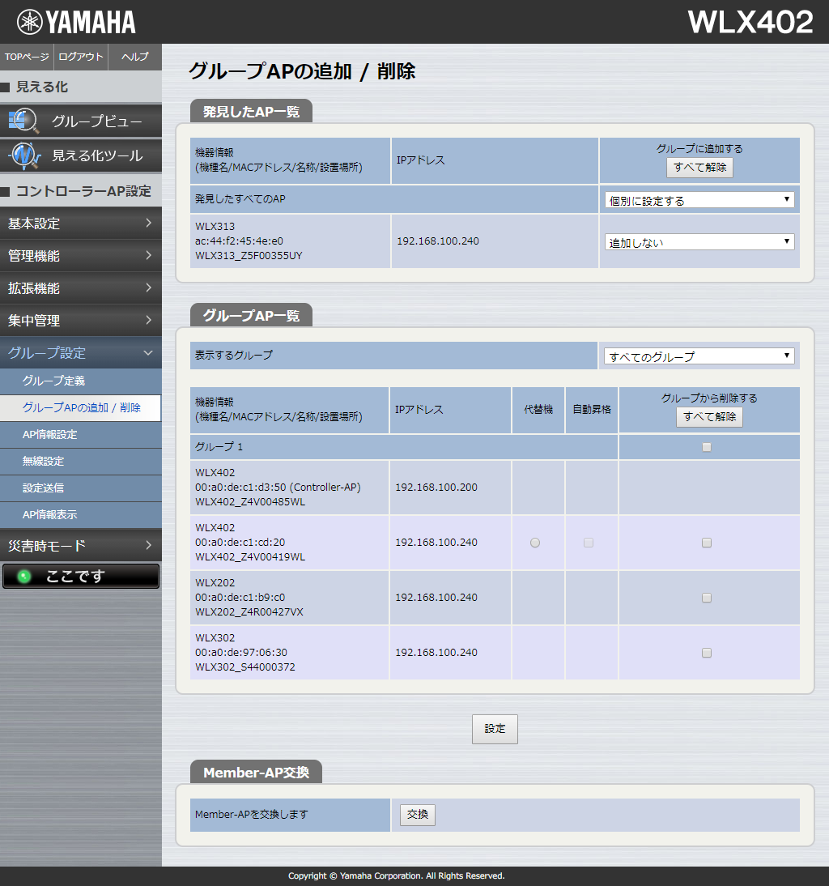
Task: Click すべて解除 under グループに追加する
Action: pyautogui.click(x=699, y=168)
